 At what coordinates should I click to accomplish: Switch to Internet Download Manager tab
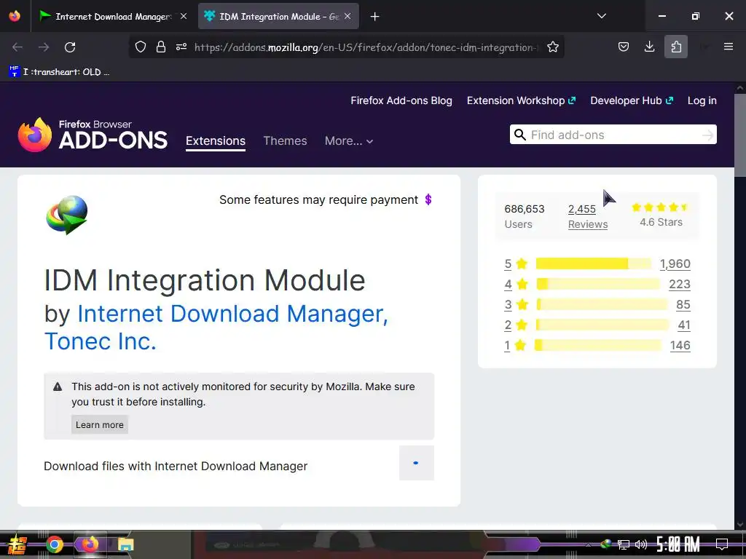point(113,17)
